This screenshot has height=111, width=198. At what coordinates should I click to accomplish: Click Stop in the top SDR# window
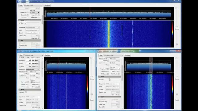coord(21,5)
